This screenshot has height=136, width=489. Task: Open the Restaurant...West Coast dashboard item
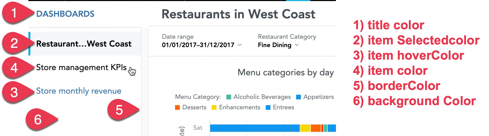[x=84, y=44]
